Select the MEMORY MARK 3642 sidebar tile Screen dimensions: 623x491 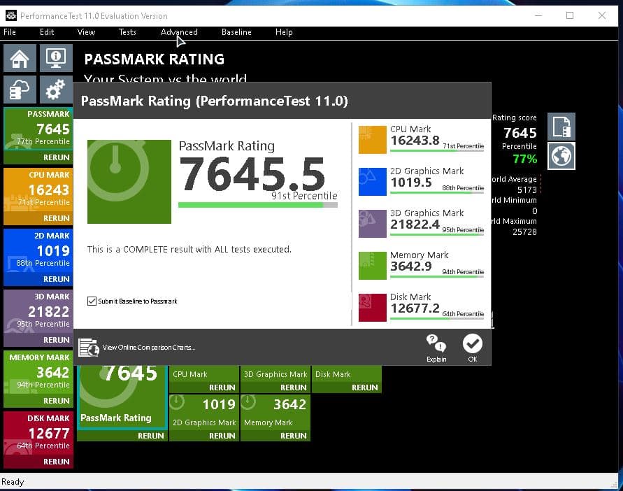[x=38, y=373]
